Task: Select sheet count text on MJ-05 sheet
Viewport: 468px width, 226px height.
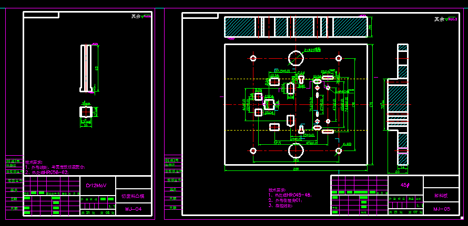Action: click(x=405, y=212)
